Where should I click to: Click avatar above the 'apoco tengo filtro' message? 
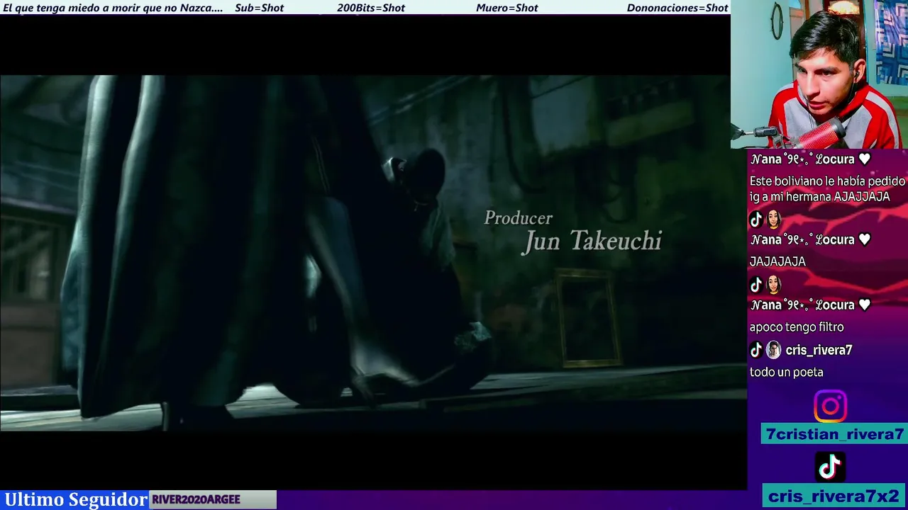[773, 285]
